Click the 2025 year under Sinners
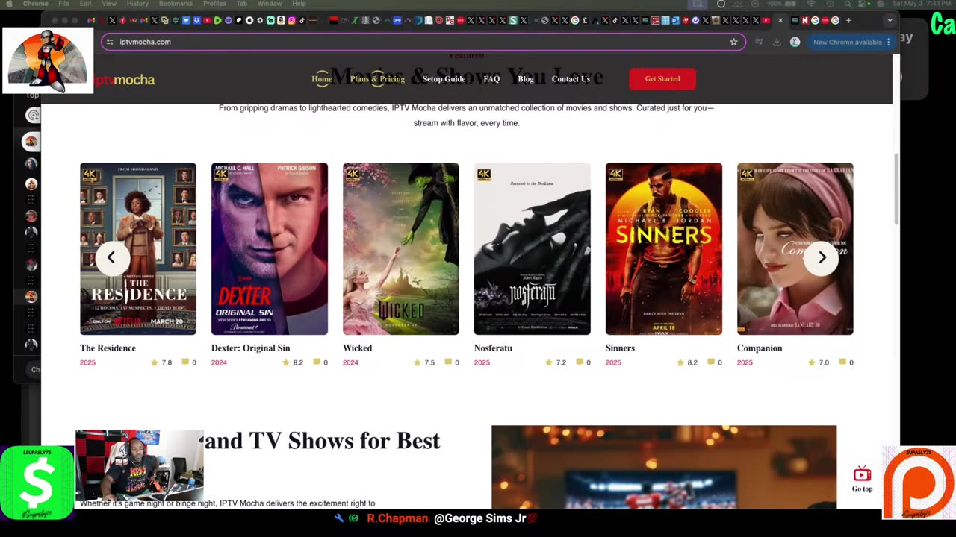The width and height of the screenshot is (956, 537). (x=613, y=362)
